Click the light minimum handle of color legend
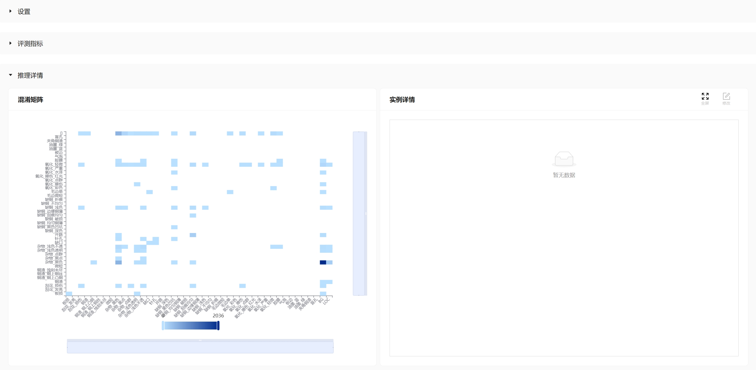 click(x=163, y=326)
